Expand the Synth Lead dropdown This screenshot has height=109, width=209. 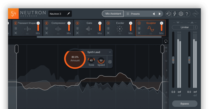click(x=110, y=52)
